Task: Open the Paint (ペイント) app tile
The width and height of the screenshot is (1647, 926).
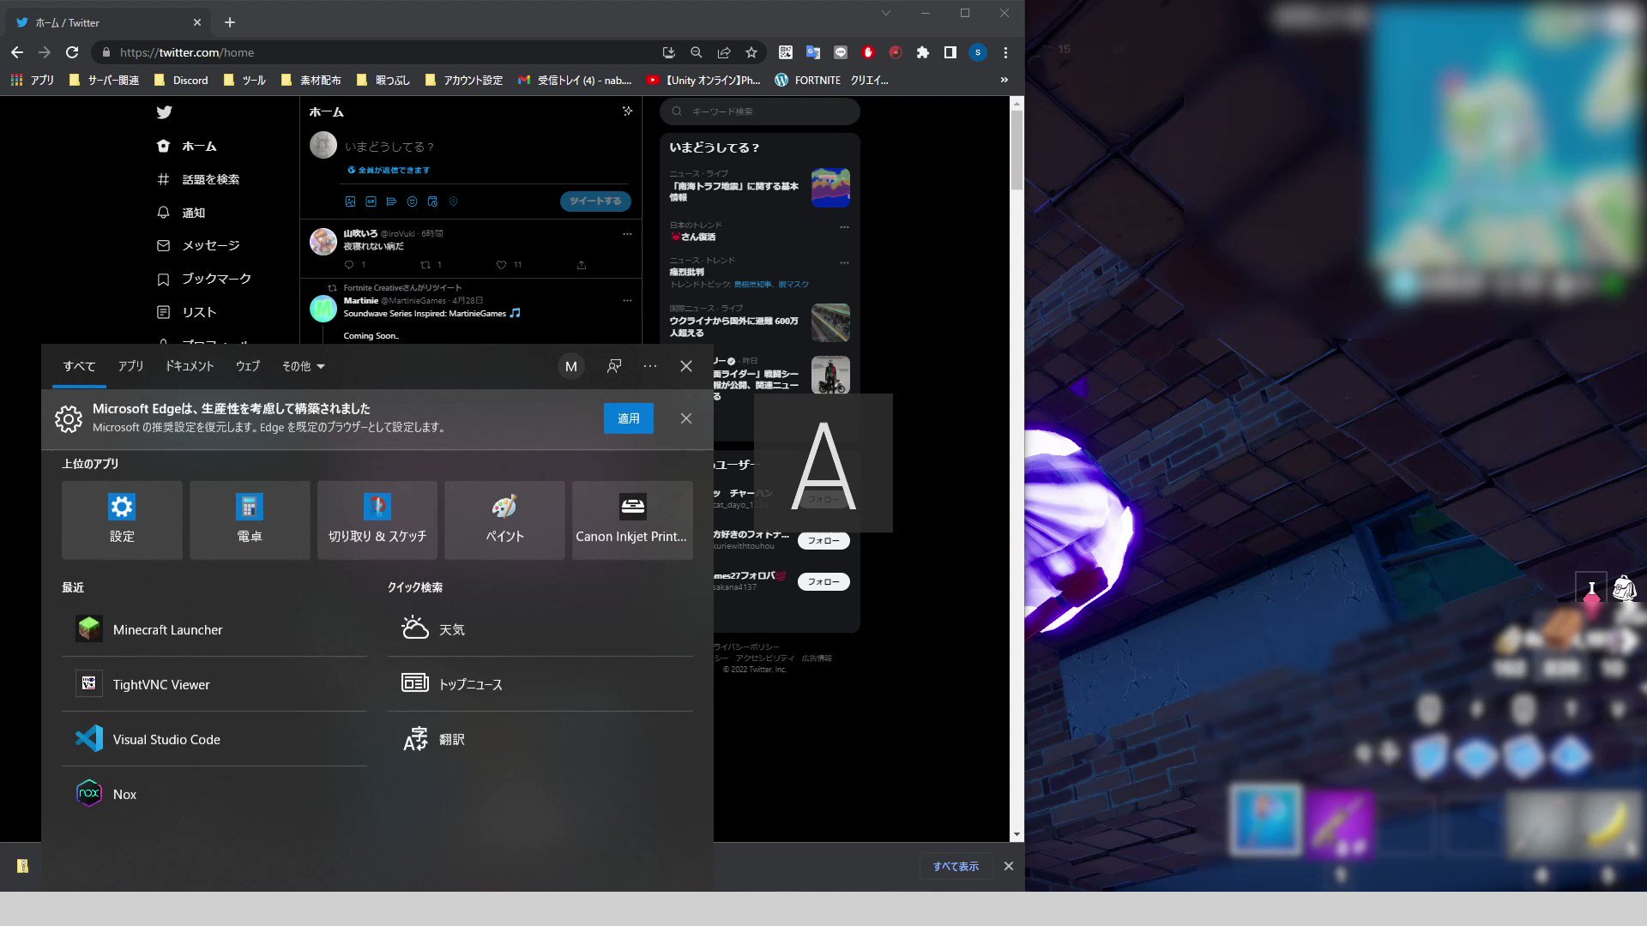Action: click(504, 520)
